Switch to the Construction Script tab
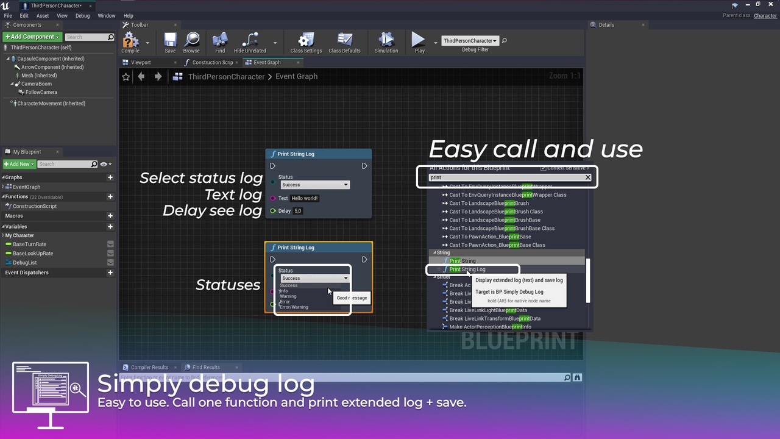Screen dimensions: 780x439 click(x=213, y=62)
